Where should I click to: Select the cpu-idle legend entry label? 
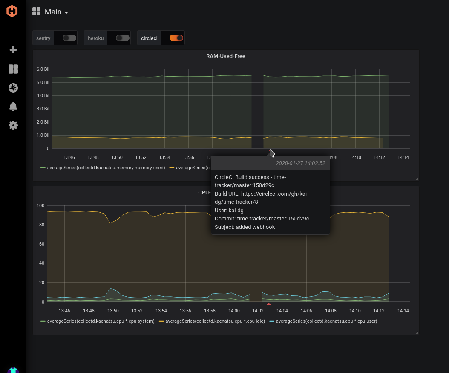(215, 321)
